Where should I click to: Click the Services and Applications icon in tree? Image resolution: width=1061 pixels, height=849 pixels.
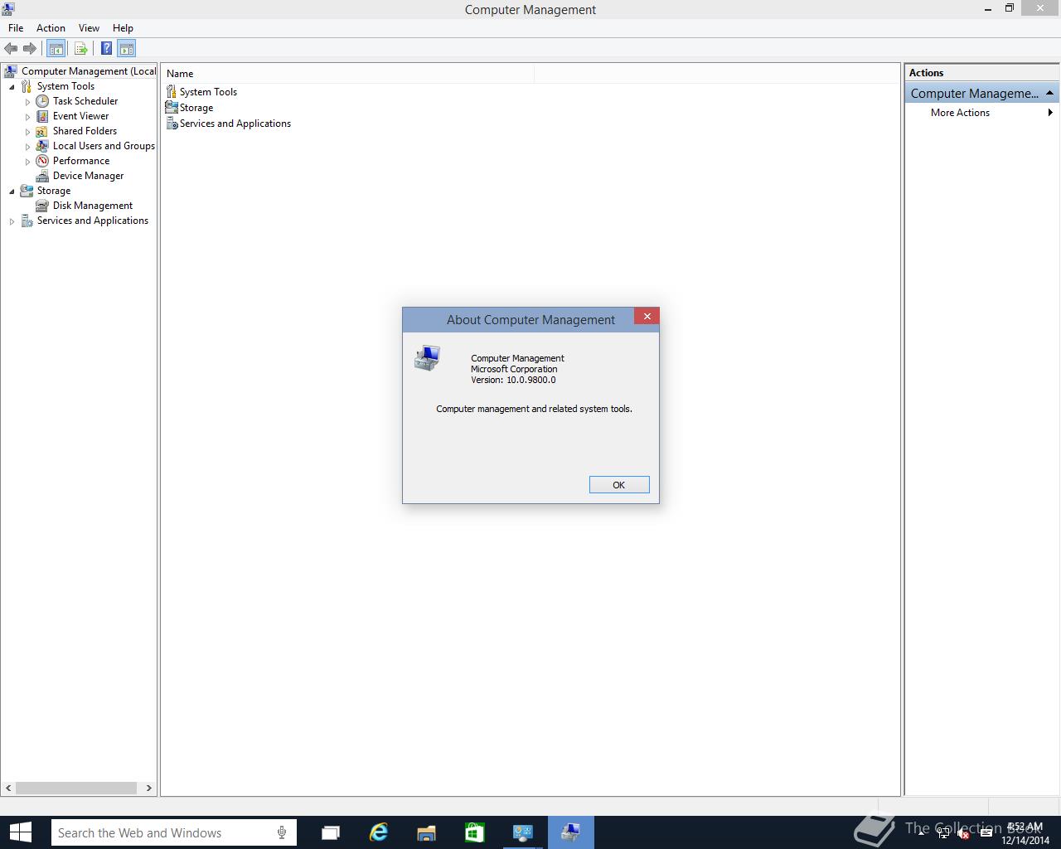point(27,221)
